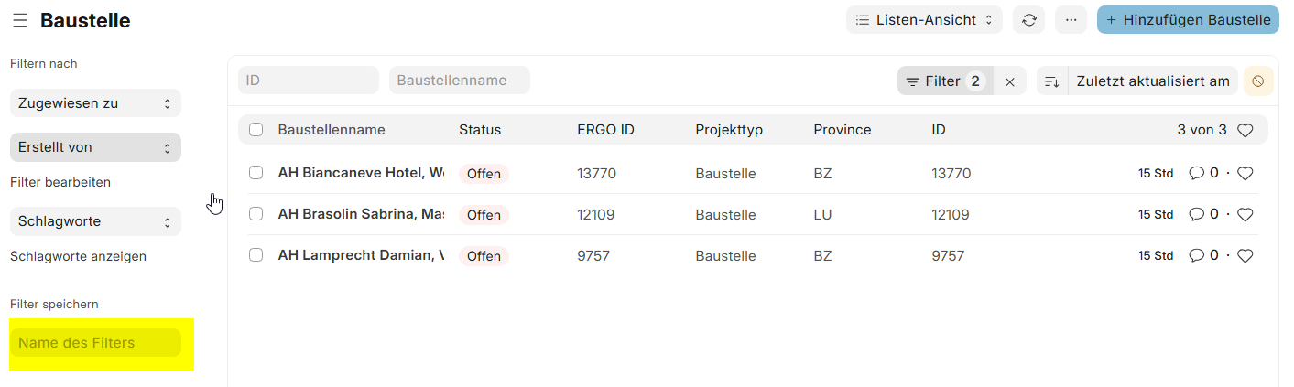Expand the Schlagworte dropdown
This screenshot has width=1294, height=387.
95,221
